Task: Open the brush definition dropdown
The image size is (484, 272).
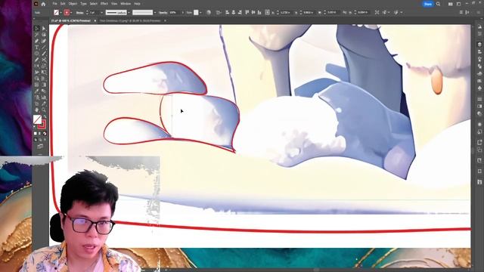Action: point(155,12)
